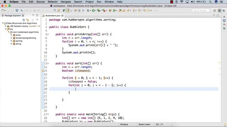227x127 pixels.
Task: Toggle Mark Occurrences highlighted toolbar button
Action: pos(68,10)
